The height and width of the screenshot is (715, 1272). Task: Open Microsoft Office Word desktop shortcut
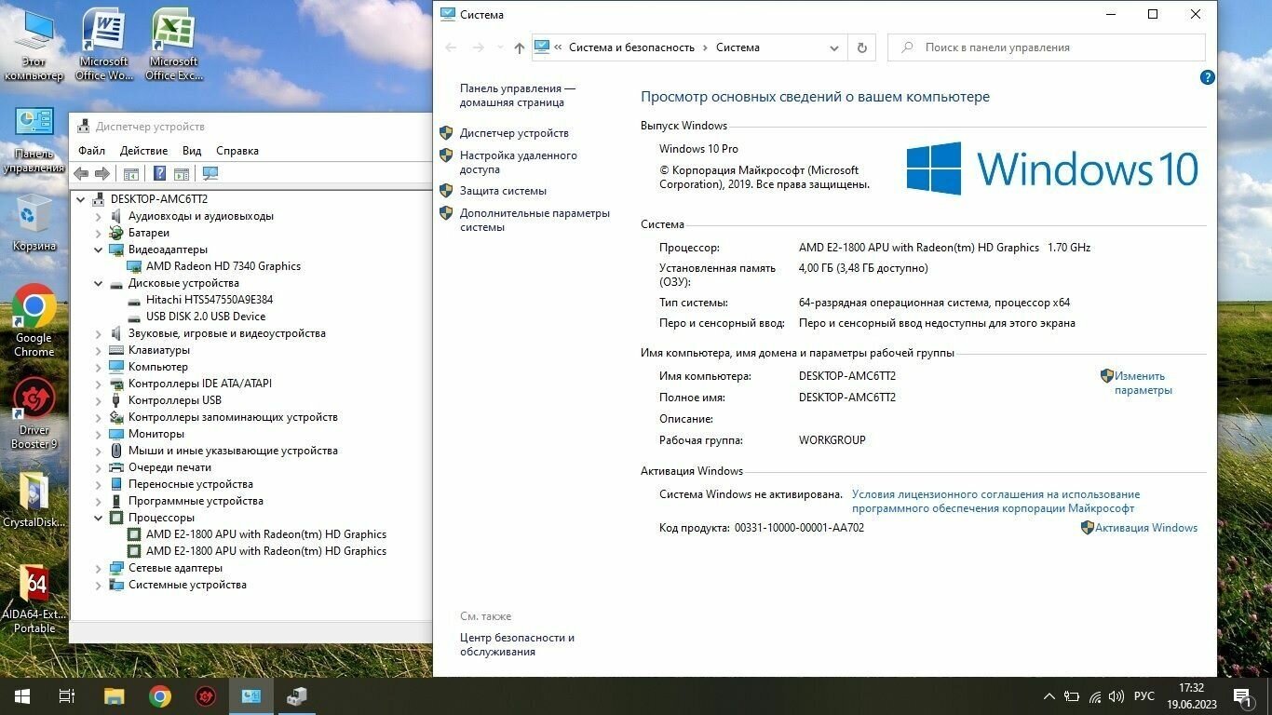coord(104,44)
